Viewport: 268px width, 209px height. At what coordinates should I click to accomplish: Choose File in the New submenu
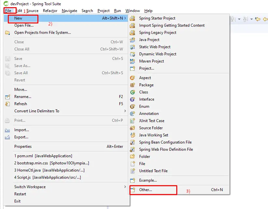click(x=179, y=164)
